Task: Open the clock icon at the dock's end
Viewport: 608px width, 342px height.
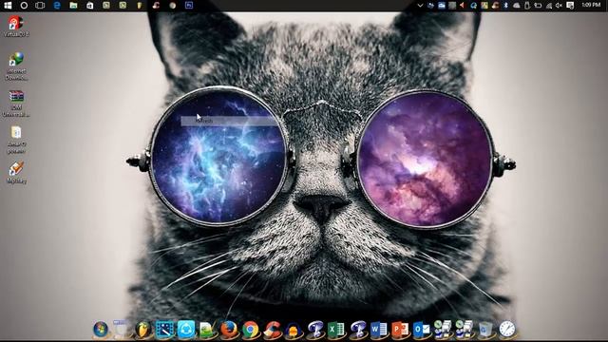Action: [x=506, y=330]
